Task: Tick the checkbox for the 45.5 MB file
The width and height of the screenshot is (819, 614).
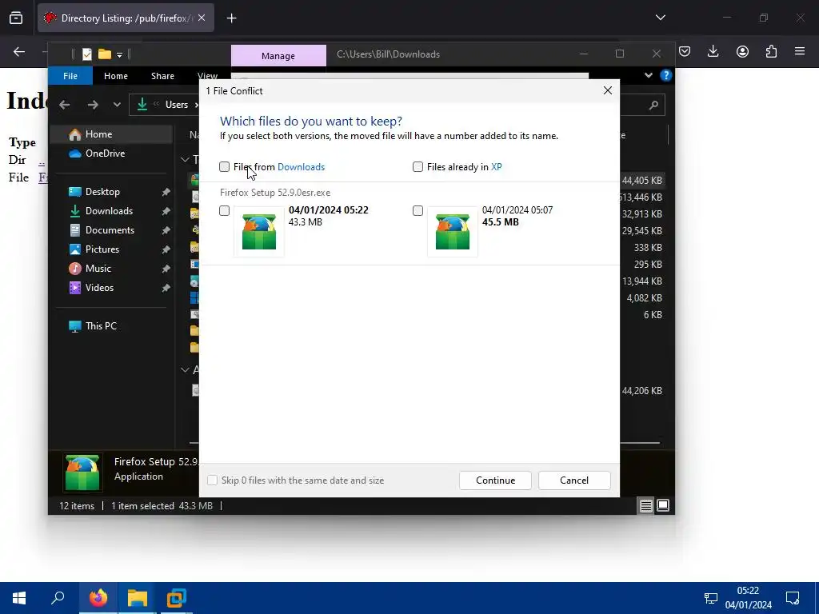Action: click(x=417, y=210)
